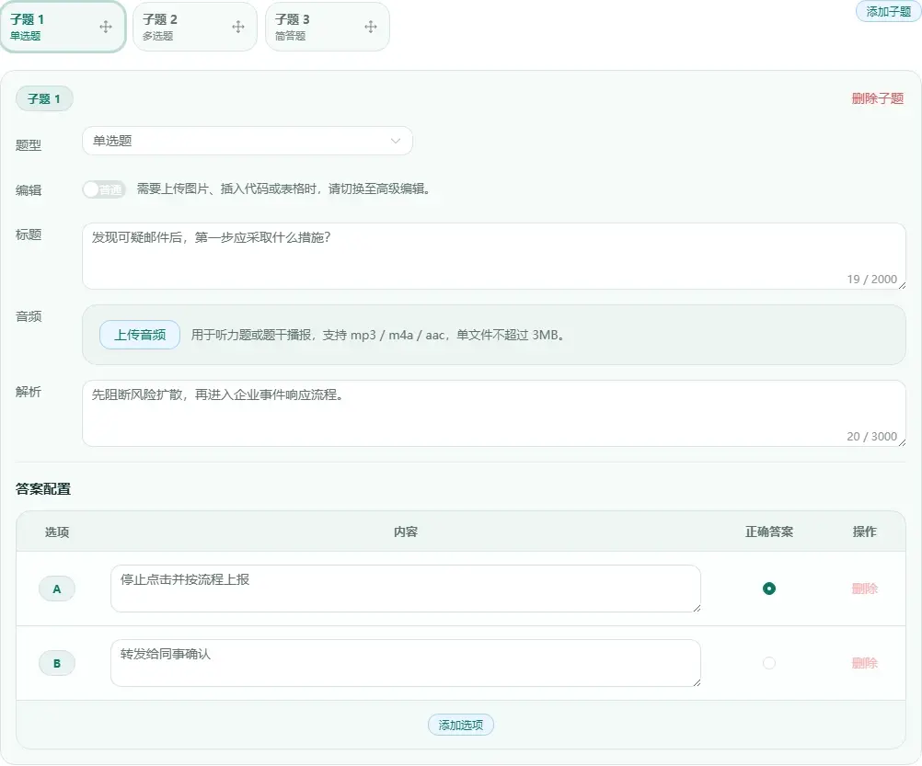Toggle the 普通 advanced editing switch
Screen dimensions: 922x766
pyautogui.click(x=104, y=189)
